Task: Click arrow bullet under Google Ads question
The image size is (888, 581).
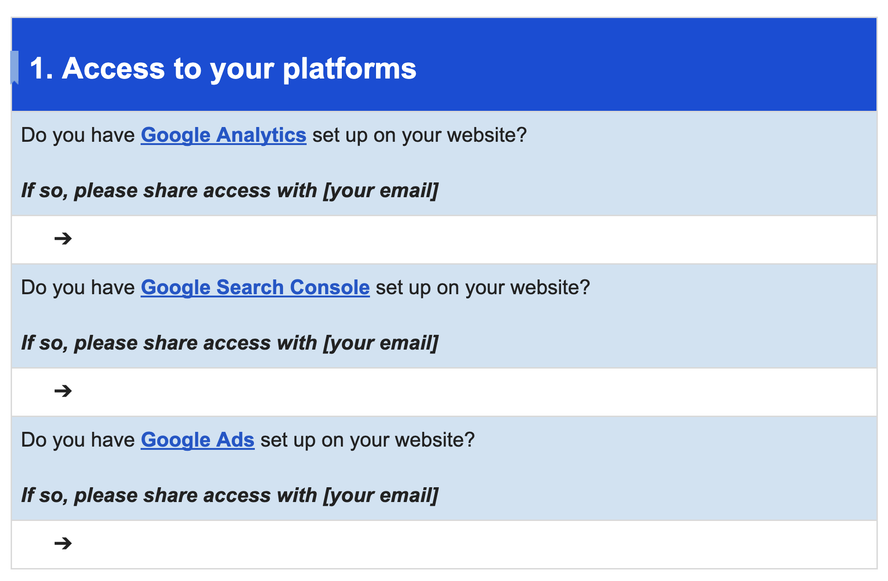Action: pos(63,543)
